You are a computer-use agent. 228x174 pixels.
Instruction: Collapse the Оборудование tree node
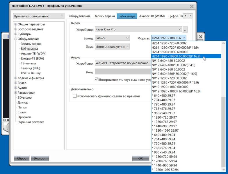16,39
